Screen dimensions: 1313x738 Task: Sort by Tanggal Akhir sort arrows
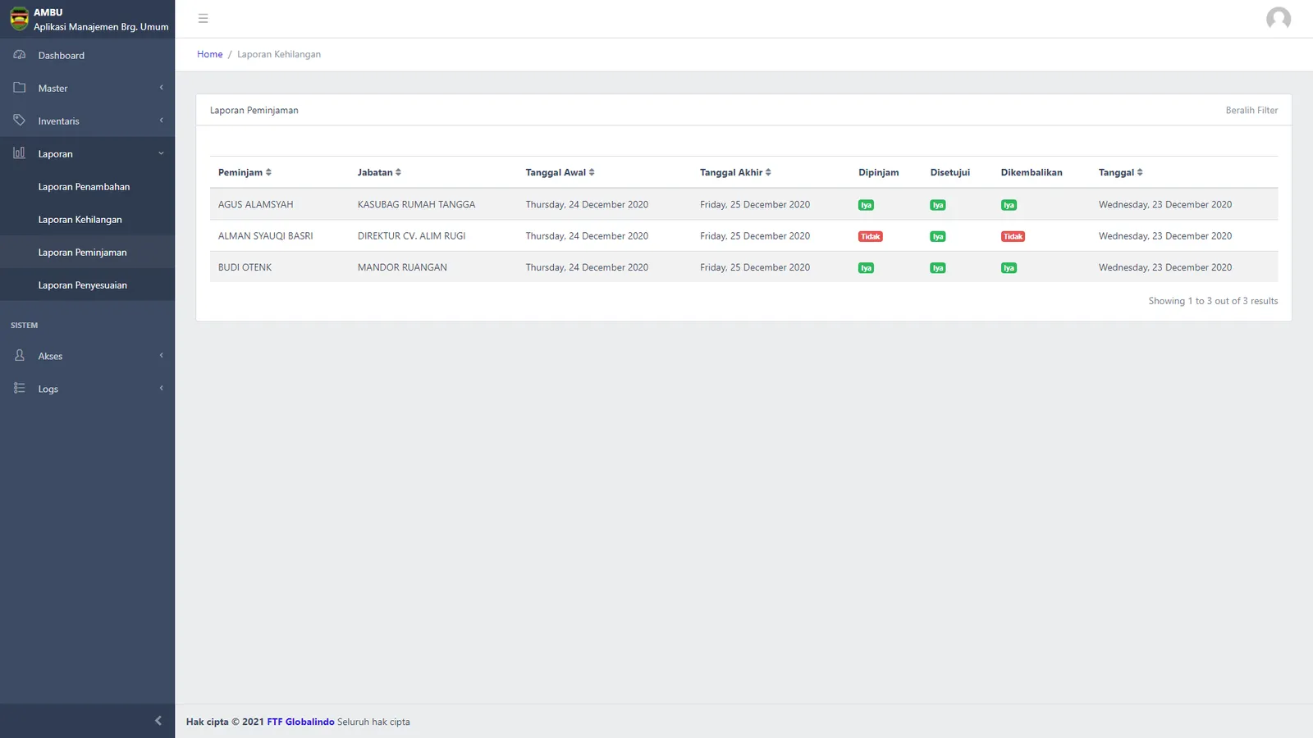768,172
